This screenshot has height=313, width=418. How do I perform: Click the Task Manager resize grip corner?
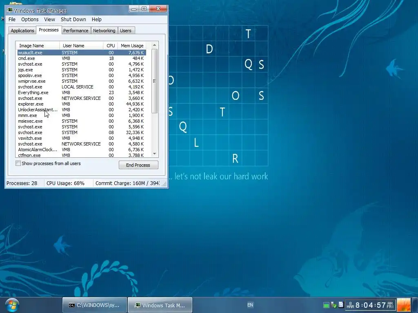(164, 184)
